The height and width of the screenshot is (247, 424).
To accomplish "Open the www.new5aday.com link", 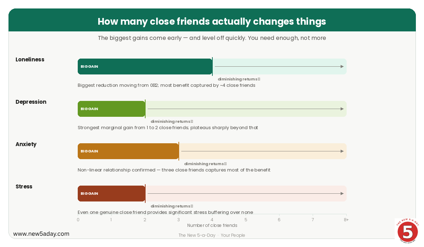I will coord(41,234).
